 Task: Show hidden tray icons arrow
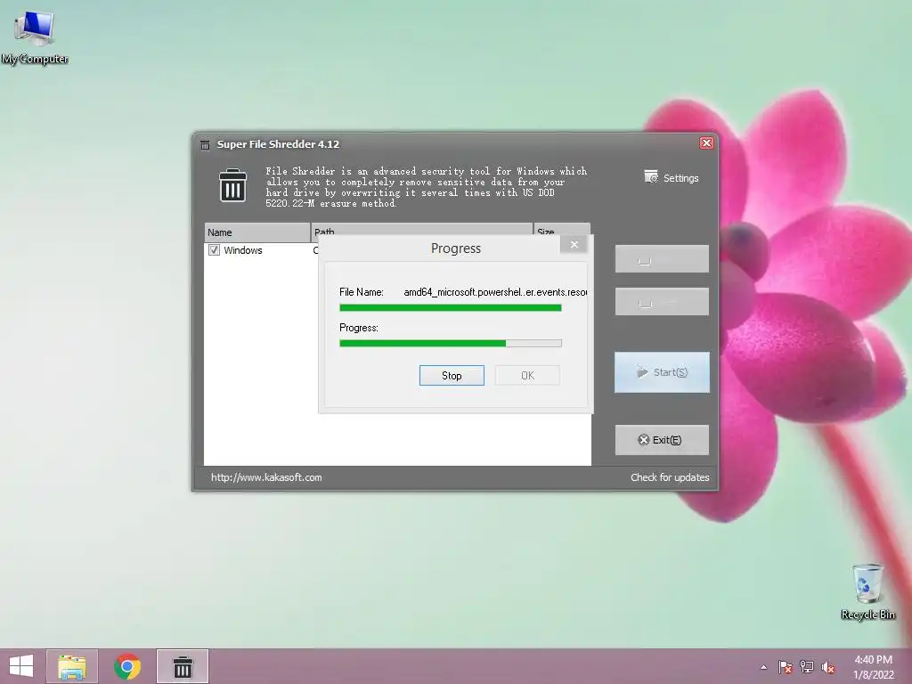click(763, 667)
